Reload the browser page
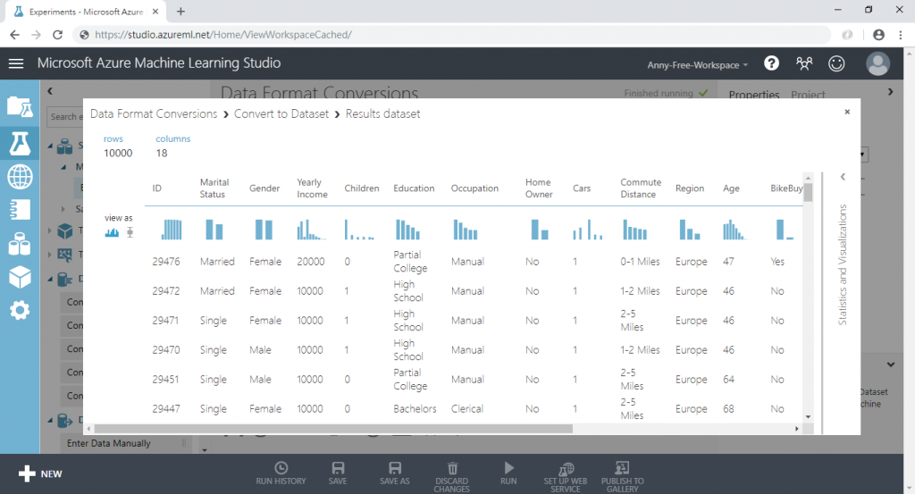 [x=58, y=35]
